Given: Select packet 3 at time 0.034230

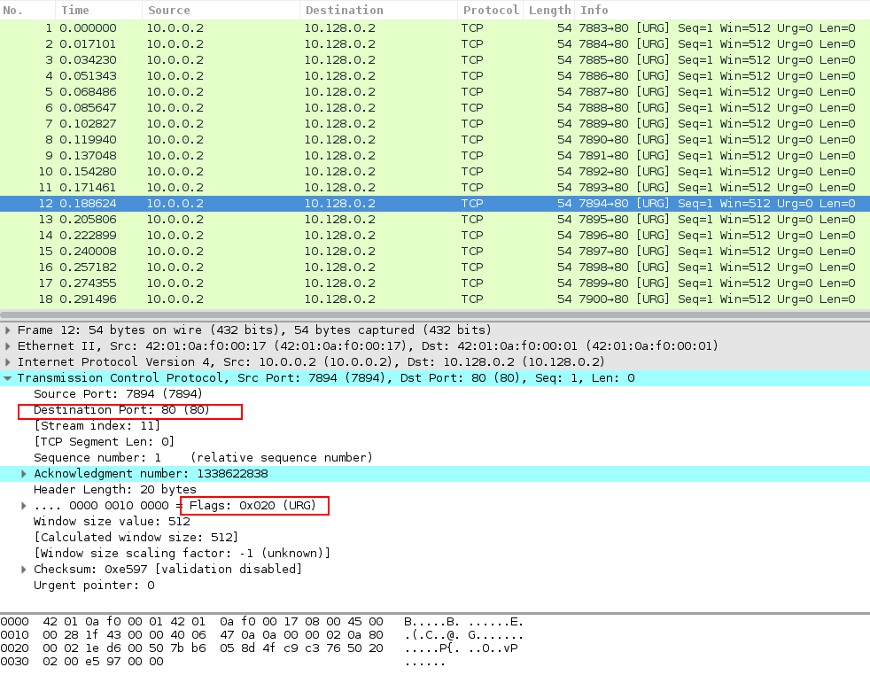Looking at the screenshot, I should 435,60.
